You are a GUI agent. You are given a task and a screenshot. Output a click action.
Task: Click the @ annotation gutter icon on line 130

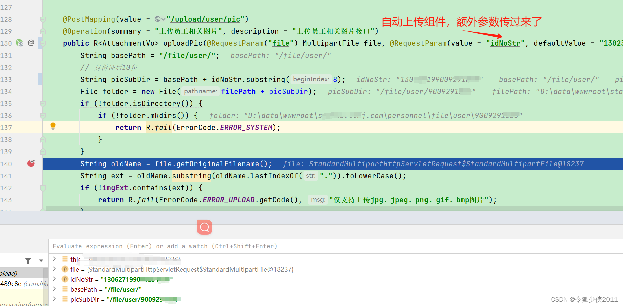click(x=31, y=43)
